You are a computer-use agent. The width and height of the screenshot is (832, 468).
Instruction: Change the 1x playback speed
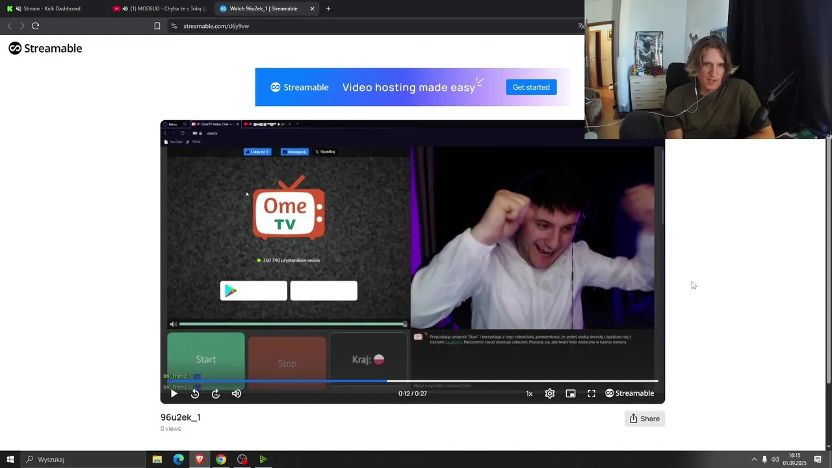[x=529, y=393]
